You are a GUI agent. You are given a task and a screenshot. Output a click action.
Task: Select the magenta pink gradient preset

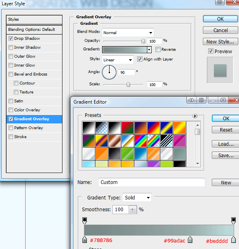click(179, 141)
